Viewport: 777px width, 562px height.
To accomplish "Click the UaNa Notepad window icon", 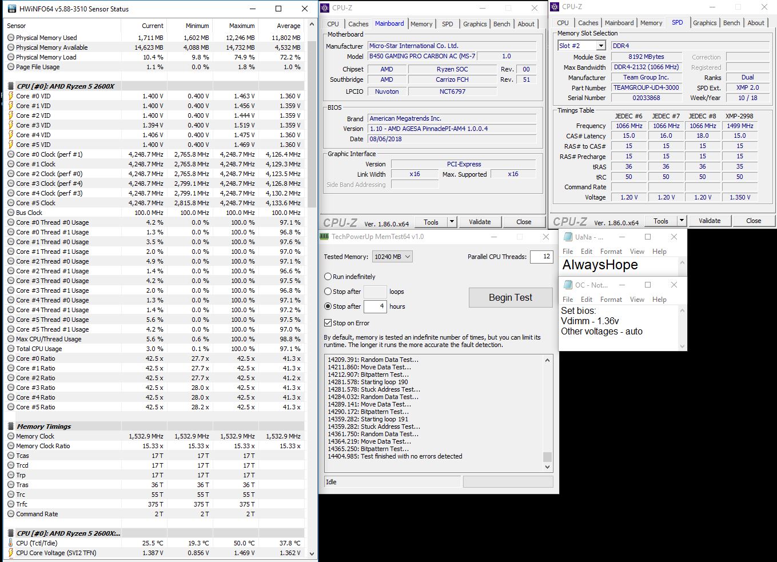I will [568, 237].
